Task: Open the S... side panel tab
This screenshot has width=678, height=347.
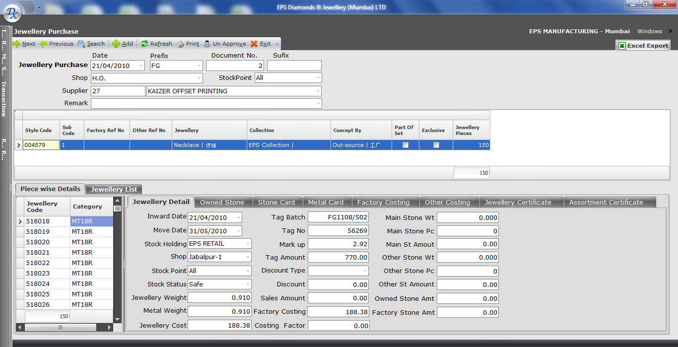Action: point(3,71)
